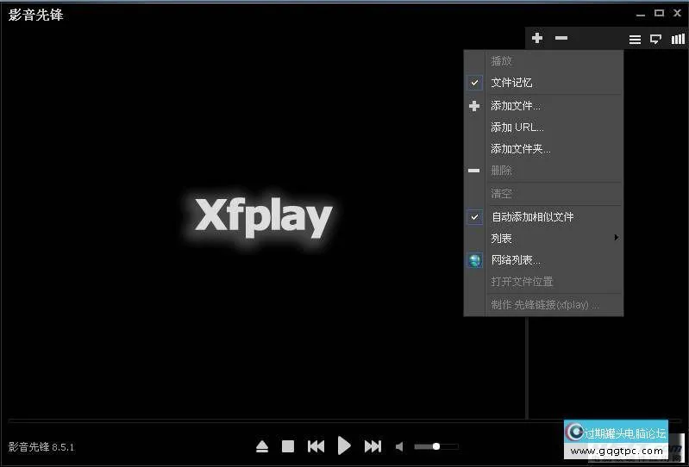Click the 删除 menu entry

coord(543,171)
